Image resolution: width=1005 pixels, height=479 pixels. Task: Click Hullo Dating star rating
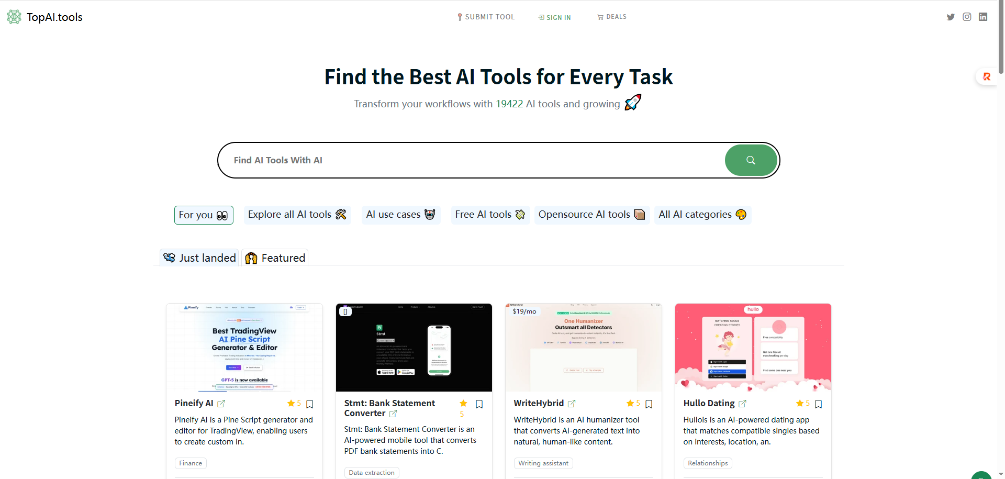point(803,403)
